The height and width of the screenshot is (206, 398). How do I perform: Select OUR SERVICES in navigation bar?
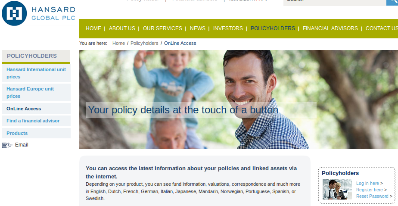coord(162,28)
